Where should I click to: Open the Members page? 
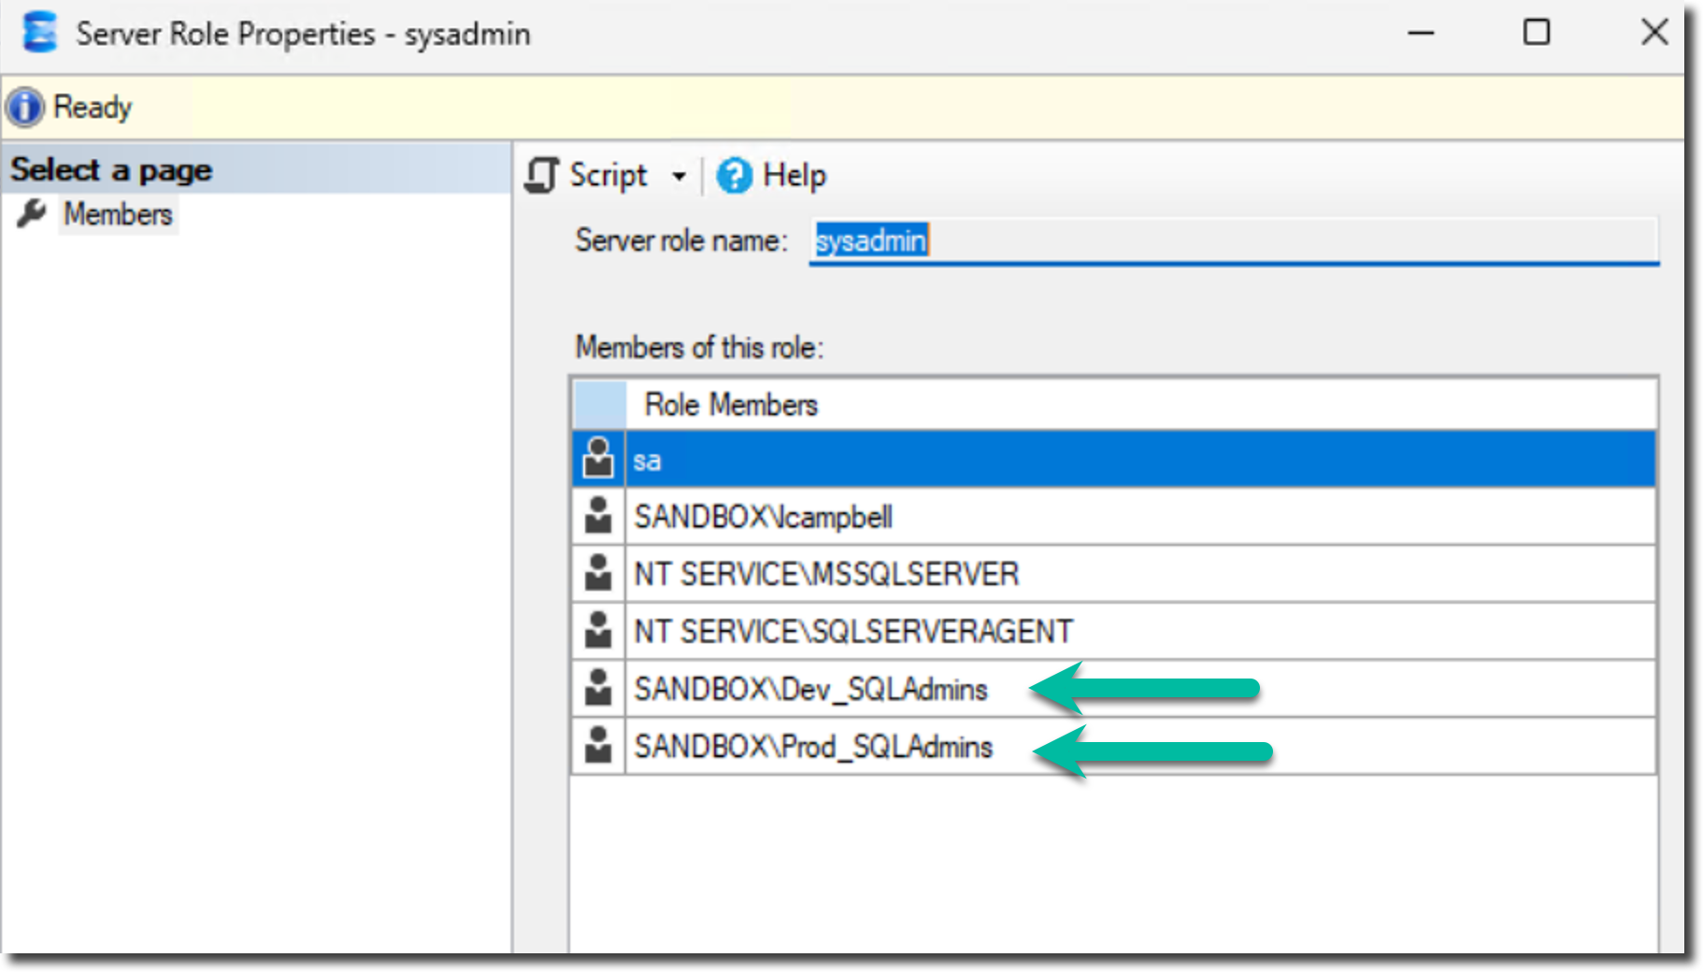click(118, 214)
